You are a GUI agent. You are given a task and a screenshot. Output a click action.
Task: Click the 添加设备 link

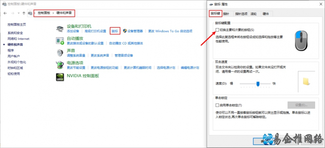coord(73,31)
